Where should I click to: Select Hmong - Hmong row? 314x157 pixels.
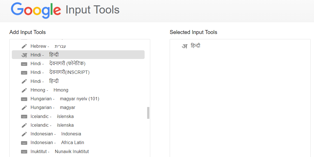[78, 90]
